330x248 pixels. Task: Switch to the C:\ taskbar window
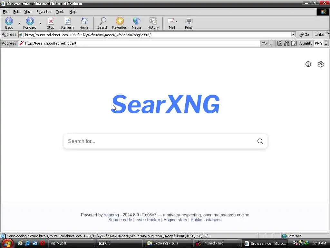click(x=119, y=243)
